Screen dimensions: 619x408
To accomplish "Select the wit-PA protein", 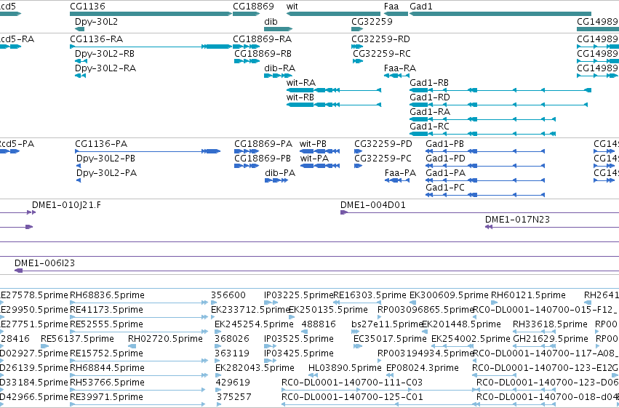I will (x=320, y=166).
